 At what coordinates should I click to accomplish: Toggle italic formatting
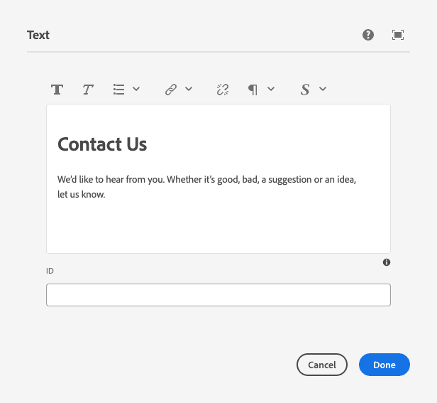(88, 90)
